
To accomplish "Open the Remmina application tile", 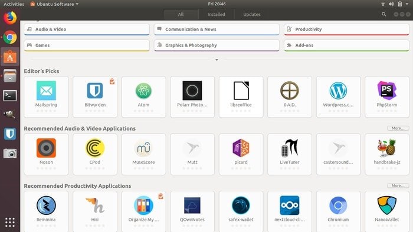I will coord(46,211).
